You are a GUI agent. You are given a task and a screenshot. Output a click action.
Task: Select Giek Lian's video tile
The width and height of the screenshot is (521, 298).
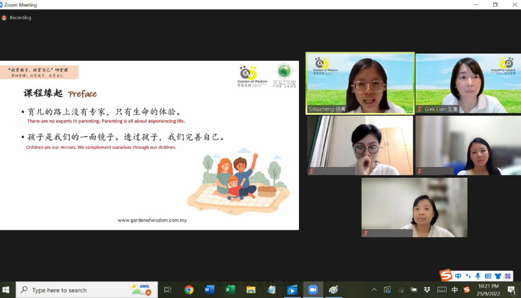tap(468, 83)
